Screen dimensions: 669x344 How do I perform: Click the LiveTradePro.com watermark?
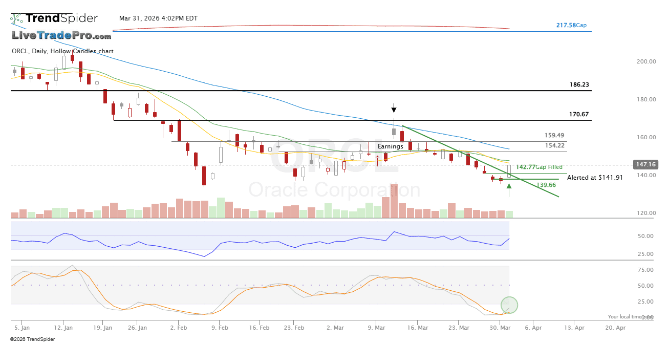pyautogui.click(x=61, y=36)
